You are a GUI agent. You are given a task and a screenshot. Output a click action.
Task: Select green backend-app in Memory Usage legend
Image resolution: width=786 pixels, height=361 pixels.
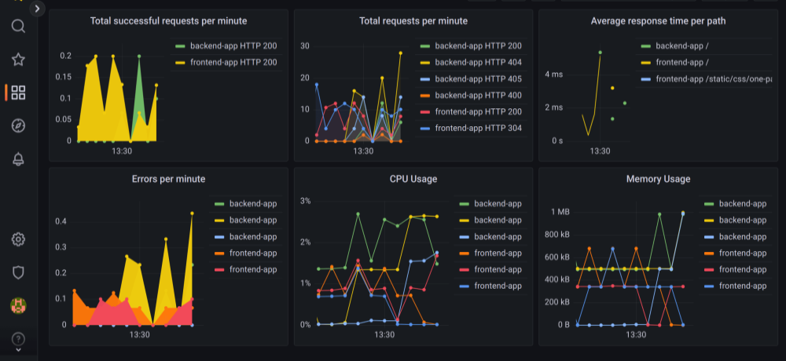pyautogui.click(x=743, y=204)
